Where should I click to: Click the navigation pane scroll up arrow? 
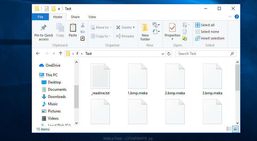(x=76, y=62)
